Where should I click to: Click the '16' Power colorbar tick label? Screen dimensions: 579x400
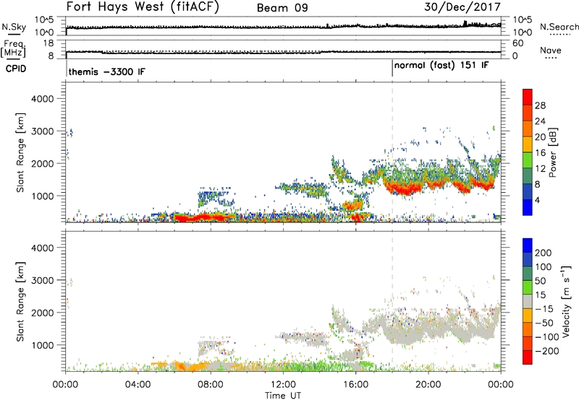540,153
